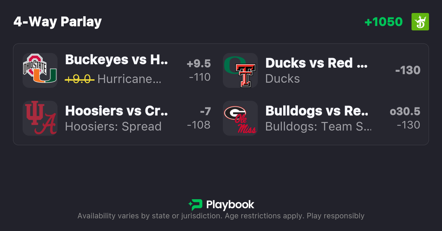Screen dimensions: 442x231
Task: Click the Ducks -130 moneyline odds
Action: [x=407, y=70]
